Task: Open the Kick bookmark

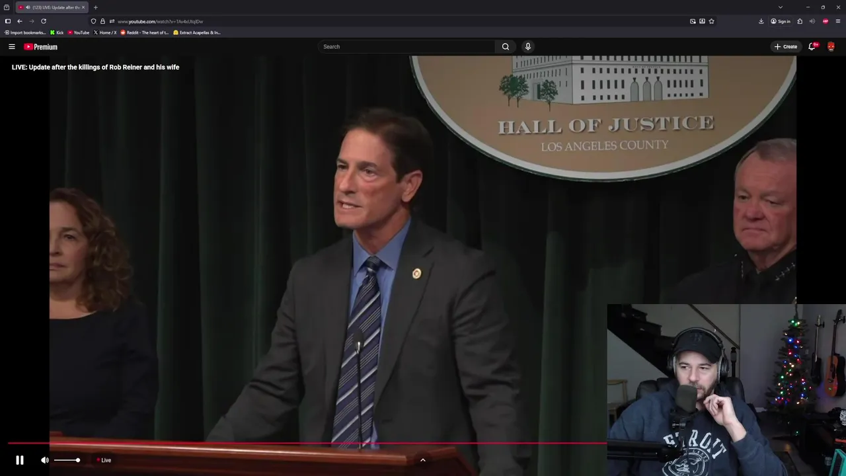Action: pyautogui.click(x=57, y=32)
